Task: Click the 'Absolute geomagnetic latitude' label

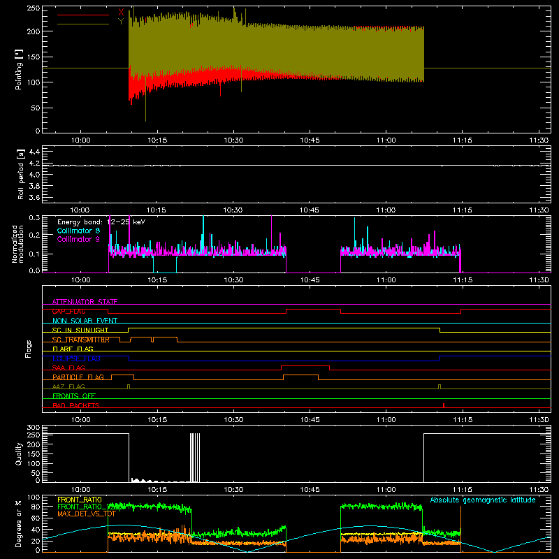Action: (x=483, y=500)
